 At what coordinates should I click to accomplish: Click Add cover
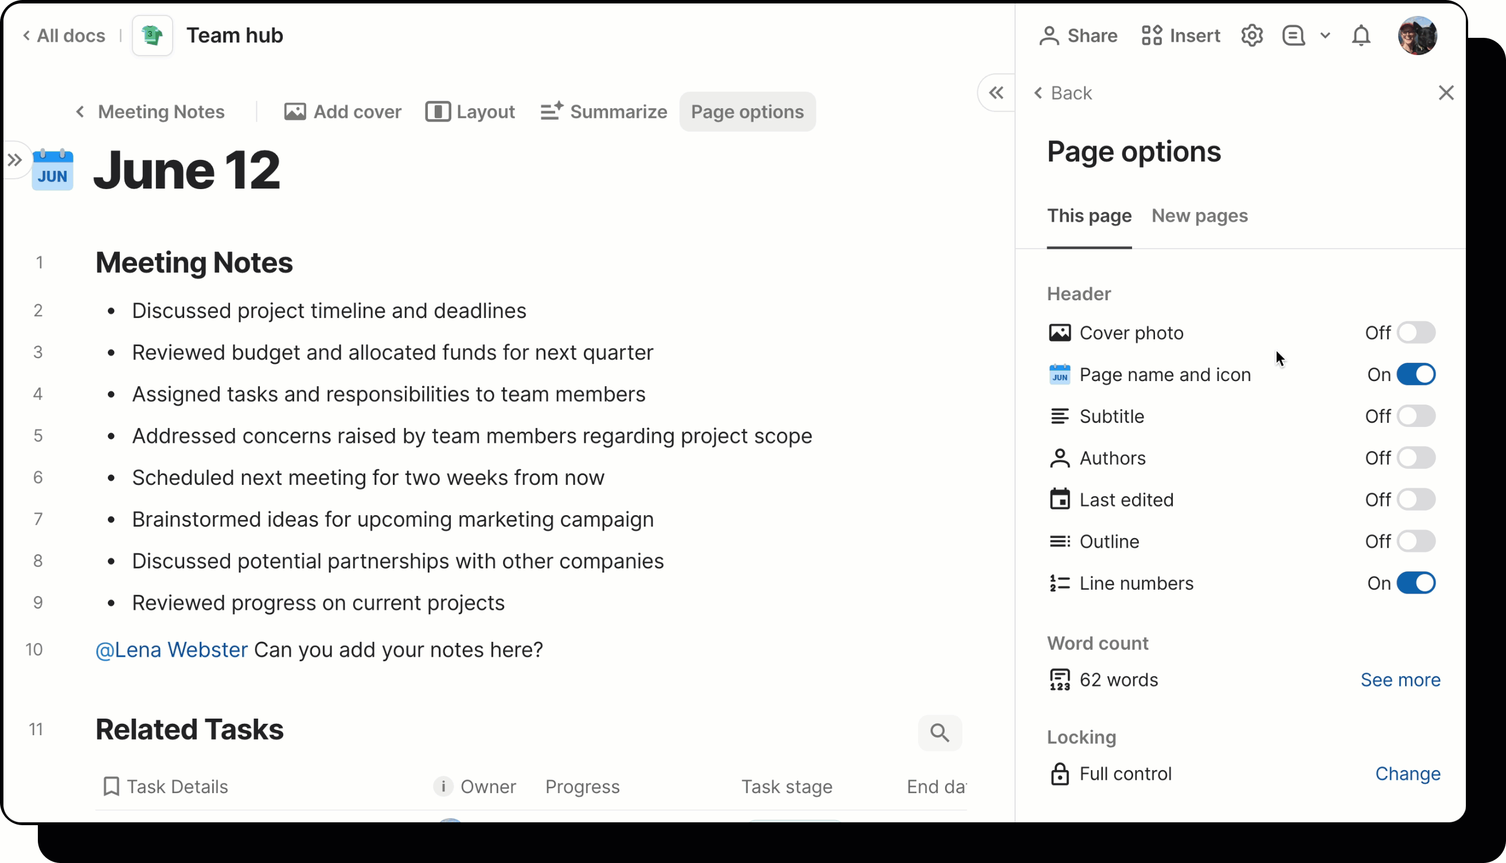pos(343,111)
